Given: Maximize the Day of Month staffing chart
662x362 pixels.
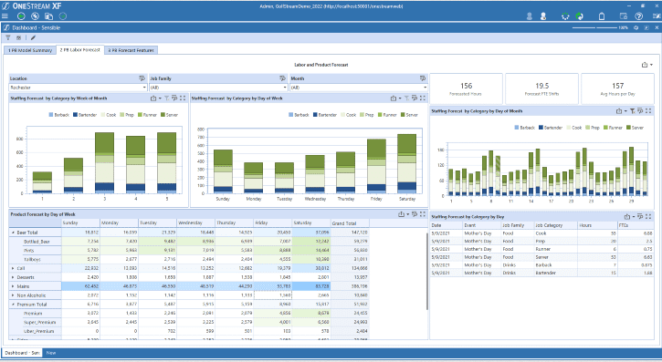Looking at the screenshot, I should click(648, 111).
